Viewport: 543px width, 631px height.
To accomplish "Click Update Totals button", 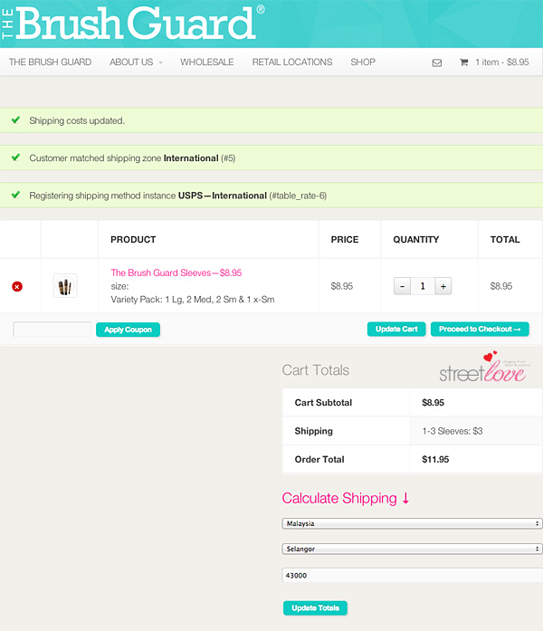I will pyautogui.click(x=315, y=608).
